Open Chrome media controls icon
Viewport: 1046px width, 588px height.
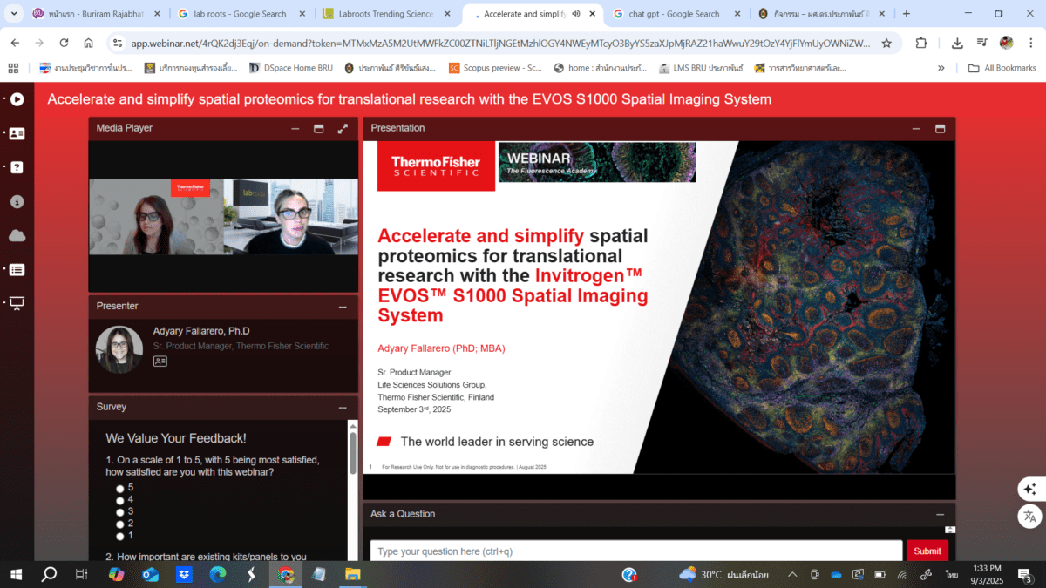tap(981, 43)
